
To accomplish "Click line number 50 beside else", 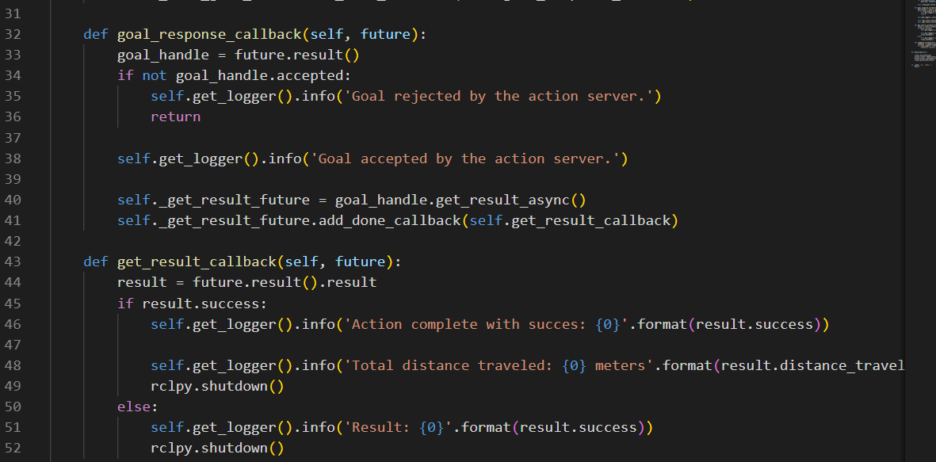I will [x=13, y=407].
